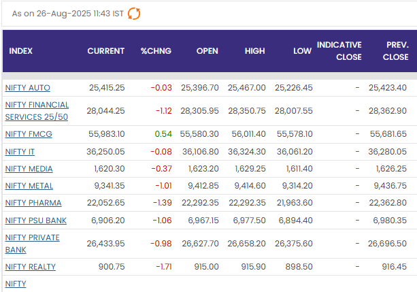
Task: Select NIFTY MEDIA current value 1,620.30
Action: tap(110, 169)
